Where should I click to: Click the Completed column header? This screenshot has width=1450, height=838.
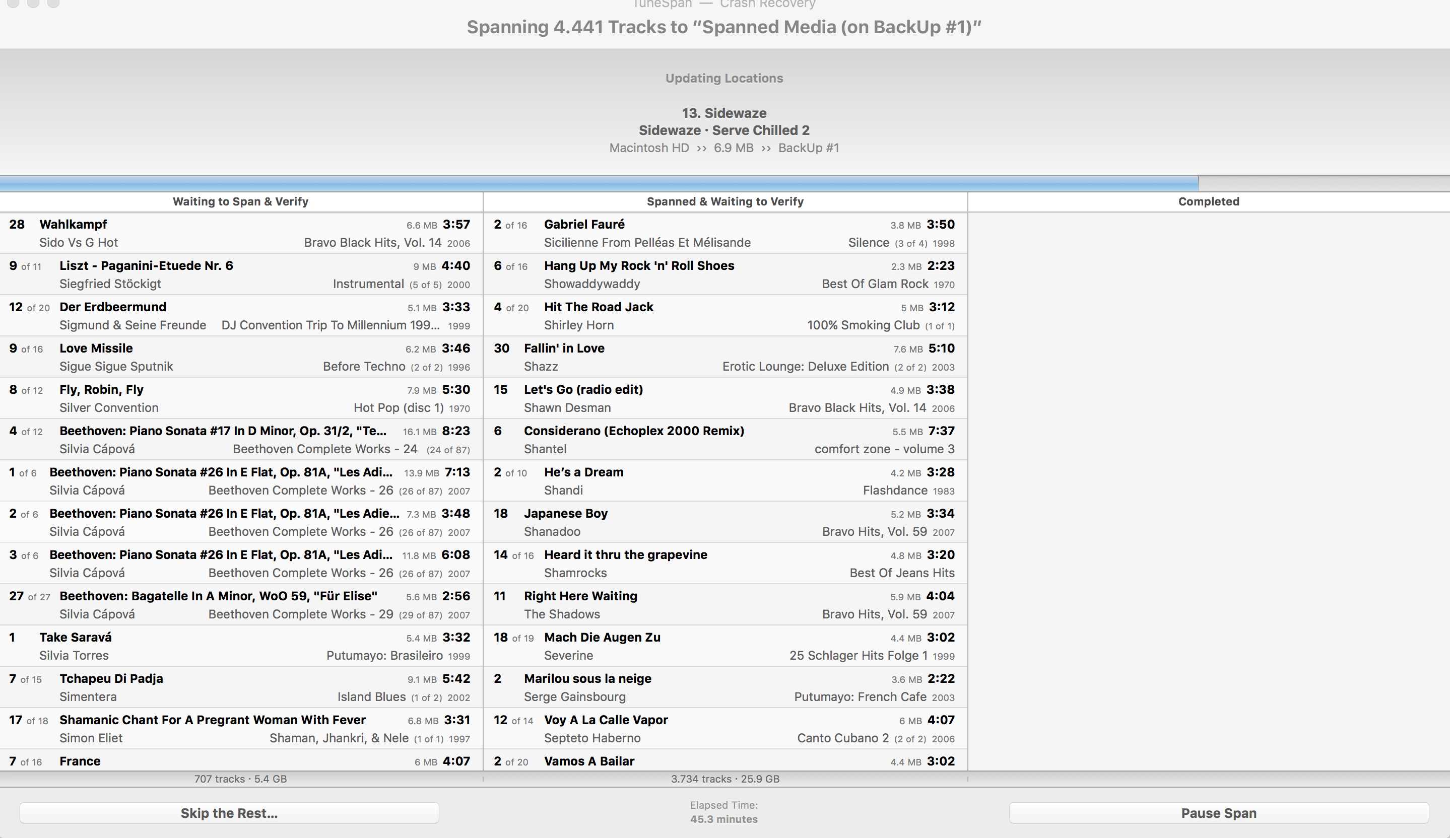tap(1208, 201)
